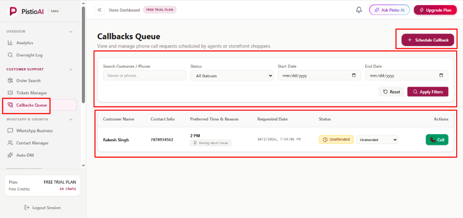Click the Oversight Log magnifier icon
Screen dimensions: 463x218
10,55
